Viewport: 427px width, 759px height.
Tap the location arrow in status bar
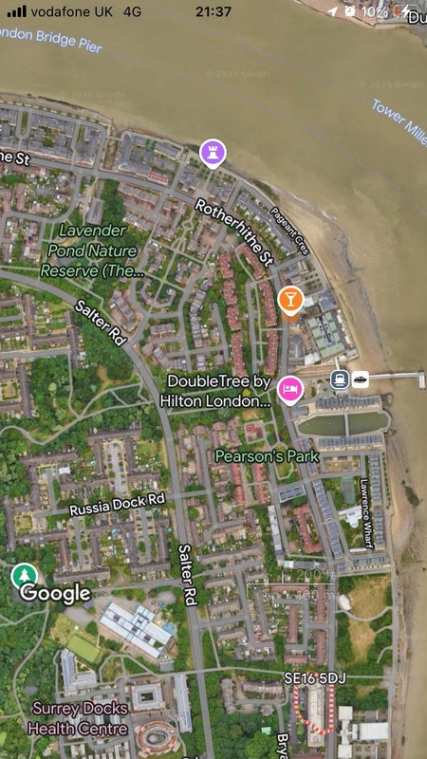coord(333,11)
